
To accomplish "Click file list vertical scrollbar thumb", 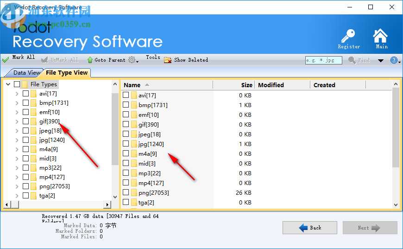I will [x=396, y=128].
